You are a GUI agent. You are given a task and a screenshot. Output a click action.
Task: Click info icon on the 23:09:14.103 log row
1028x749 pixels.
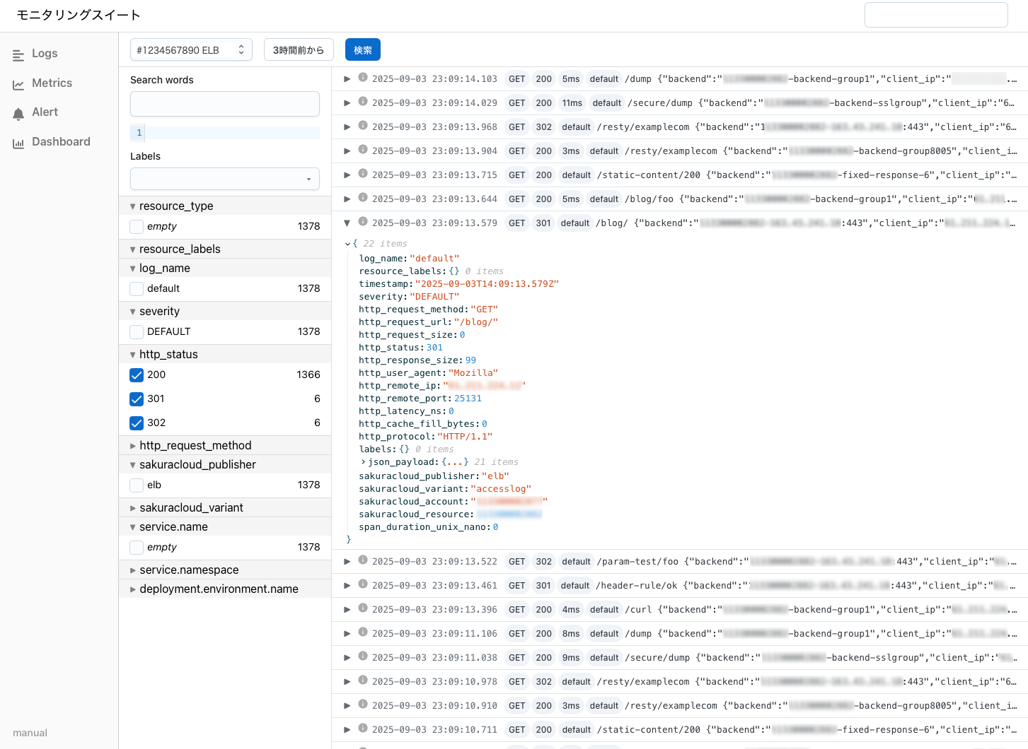(x=363, y=78)
